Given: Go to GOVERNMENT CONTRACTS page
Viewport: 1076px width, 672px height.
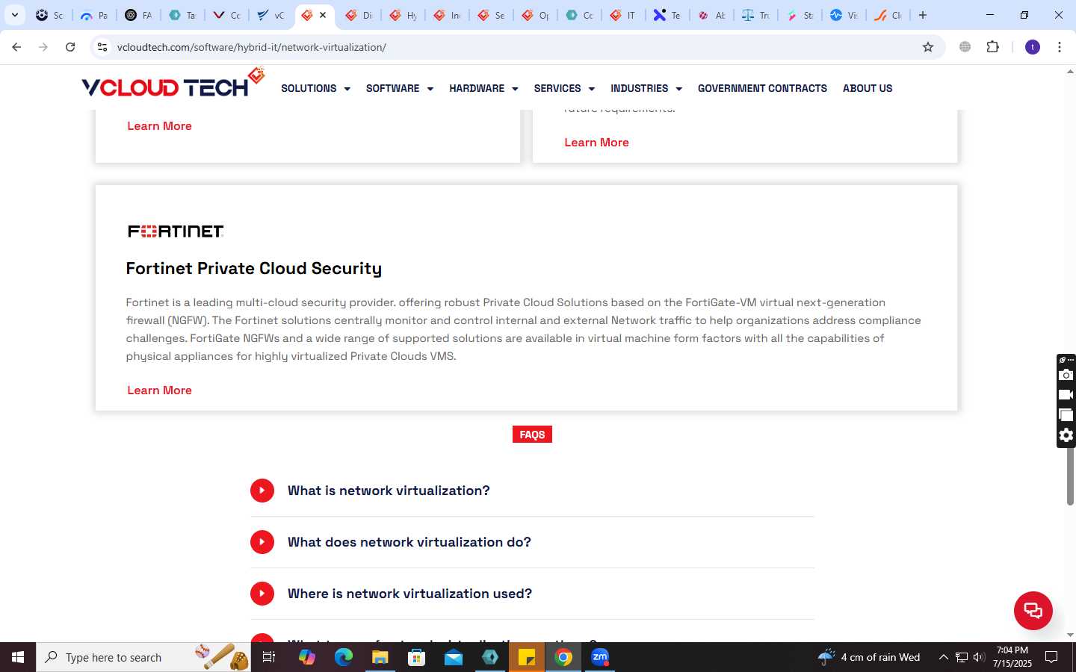Looking at the screenshot, I should coord(762,88).
